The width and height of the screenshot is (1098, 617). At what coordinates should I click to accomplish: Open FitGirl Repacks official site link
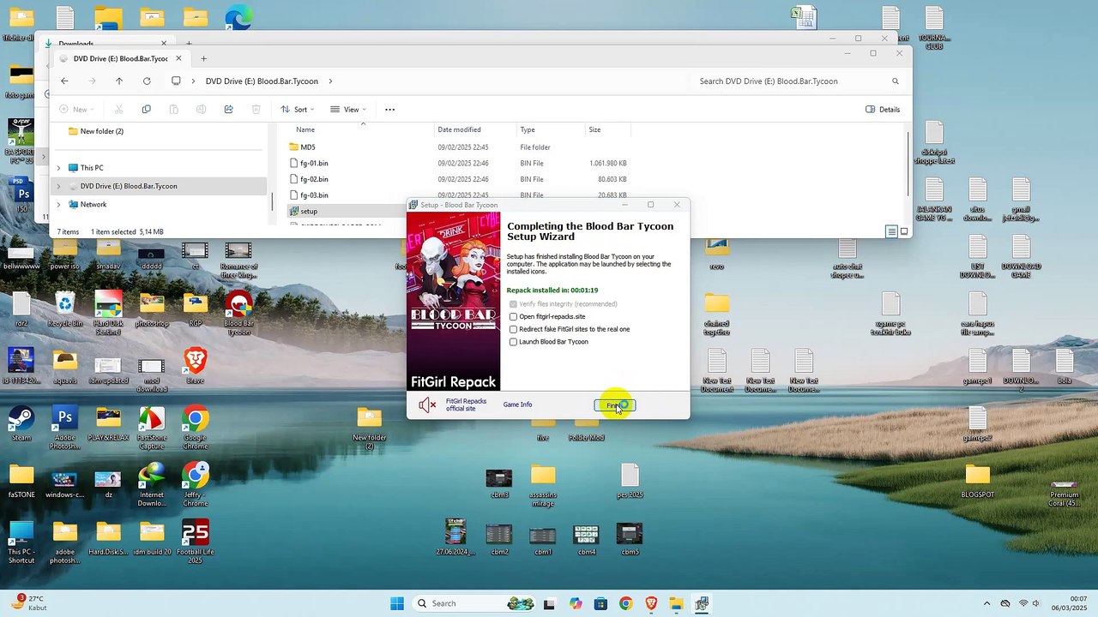[466, 404]
